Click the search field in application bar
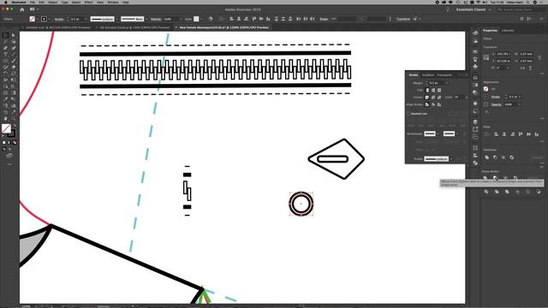Viewport: 548px width, 308px height. point(521,9)
